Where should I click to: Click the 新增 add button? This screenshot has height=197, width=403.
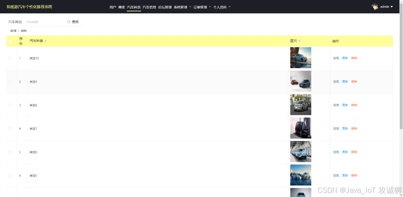(13, 31)
